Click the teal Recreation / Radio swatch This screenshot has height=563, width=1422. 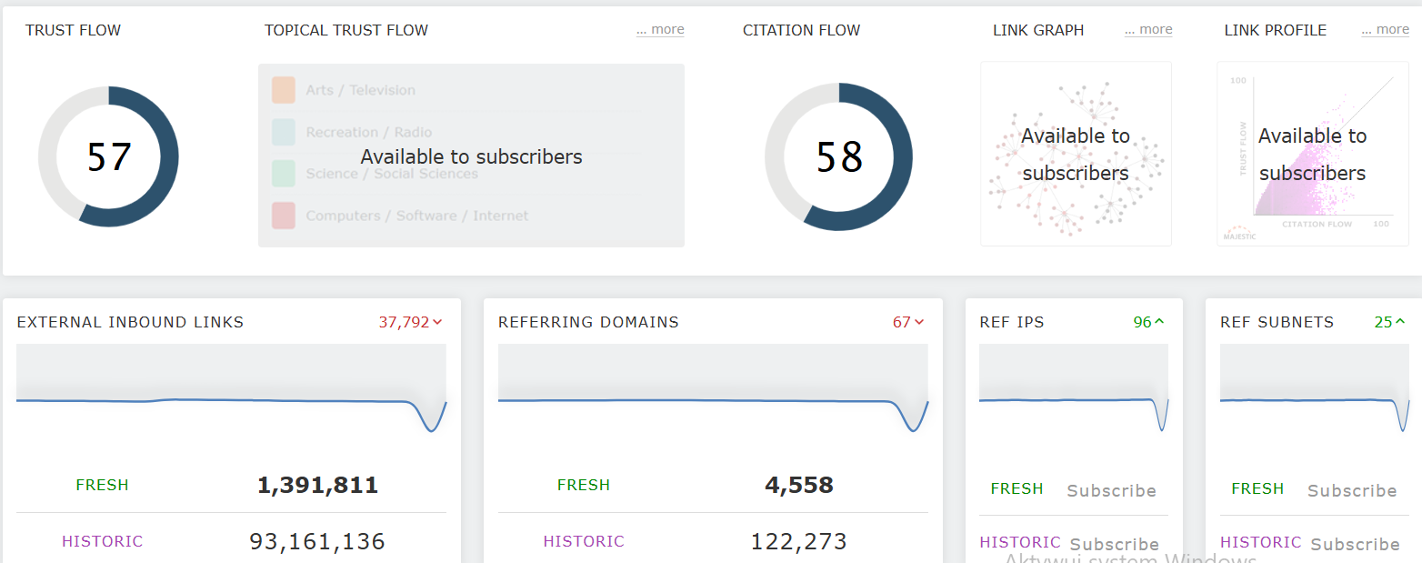283,132
